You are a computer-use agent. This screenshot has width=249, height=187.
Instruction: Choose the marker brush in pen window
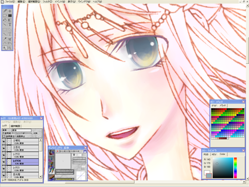(x=51, y=165)
